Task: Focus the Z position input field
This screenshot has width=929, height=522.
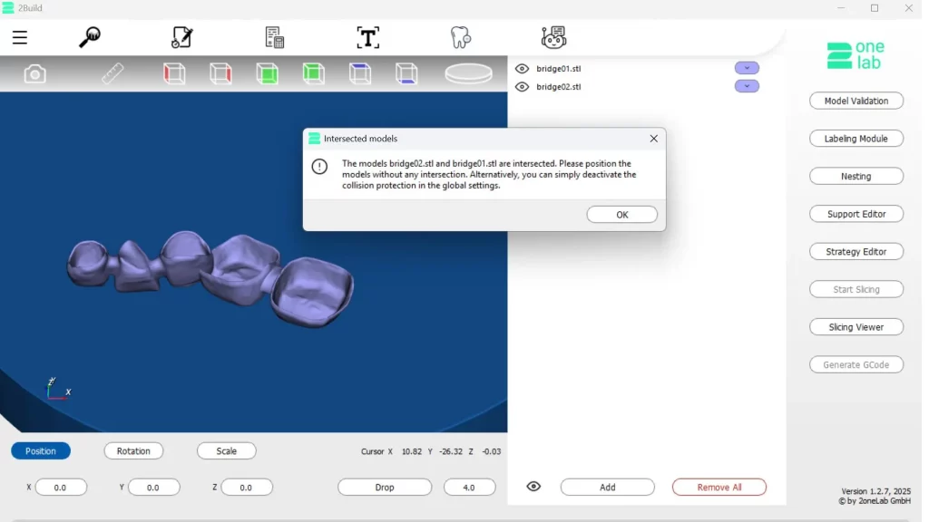Action: pyautogui.click(x=247, y=488)
